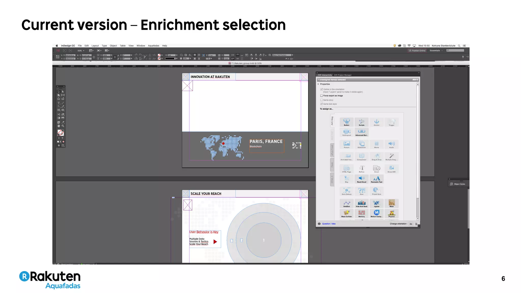Open Adobe Bridge from the Br icon
Image resolution: width=521 pixels, height=293 pixels.
(x=65, y=51)
